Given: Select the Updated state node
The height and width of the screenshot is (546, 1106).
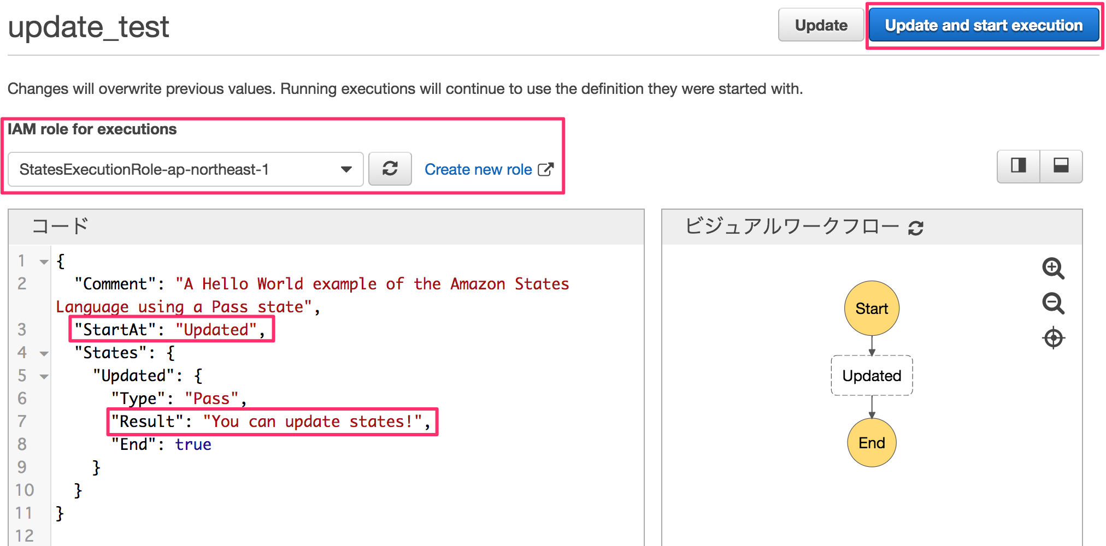Looking at the screenshot, I should pyautogui.click(x=871, y=376).
